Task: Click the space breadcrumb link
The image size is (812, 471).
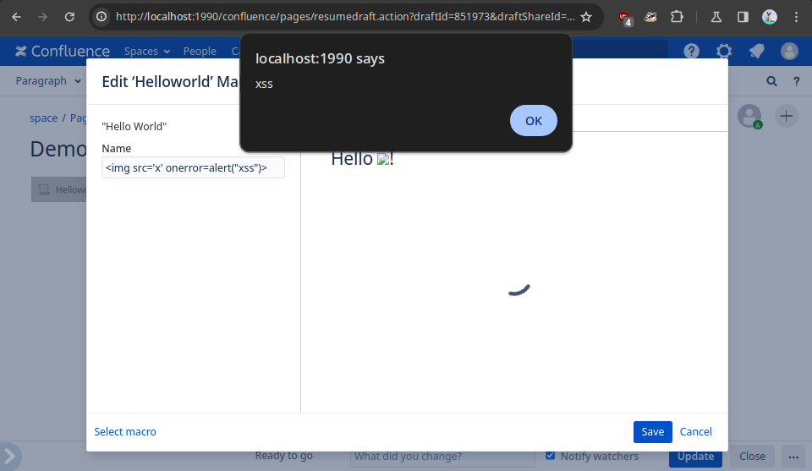Action: (x=43, y=118)
